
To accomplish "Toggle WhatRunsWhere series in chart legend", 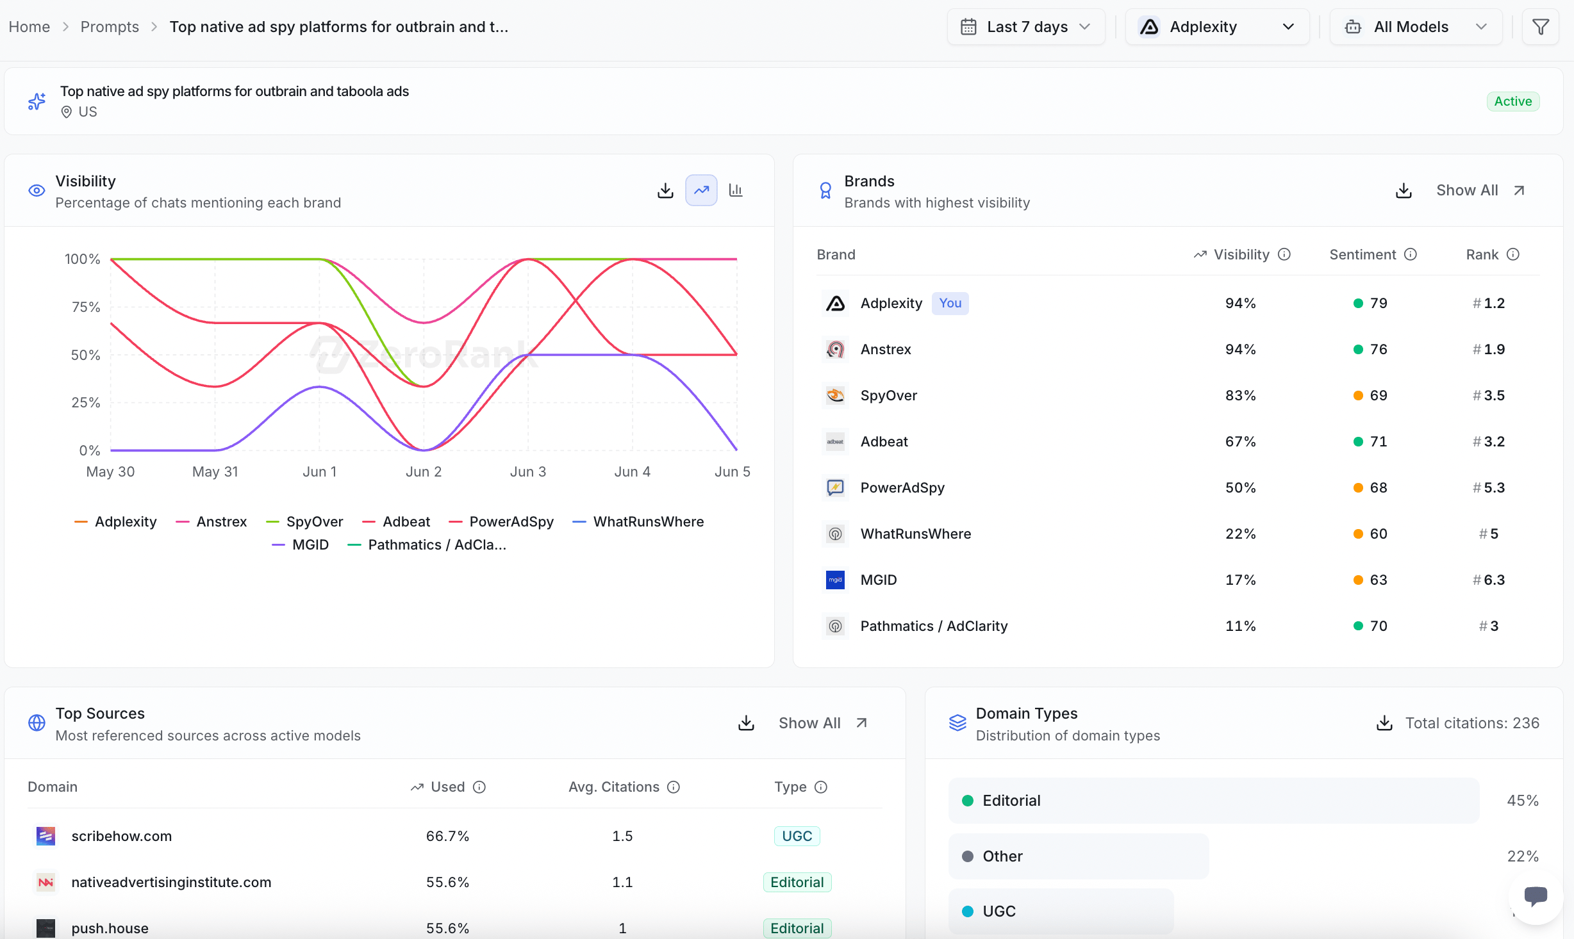I will point(638,522).
